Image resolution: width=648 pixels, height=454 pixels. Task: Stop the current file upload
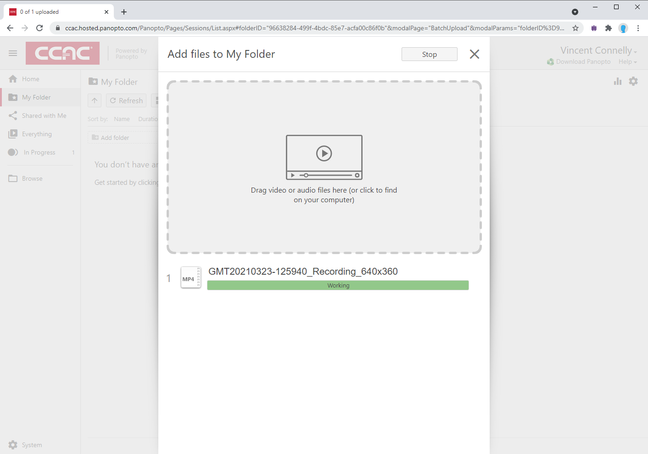pyautogui.click(x=429, y=54)
